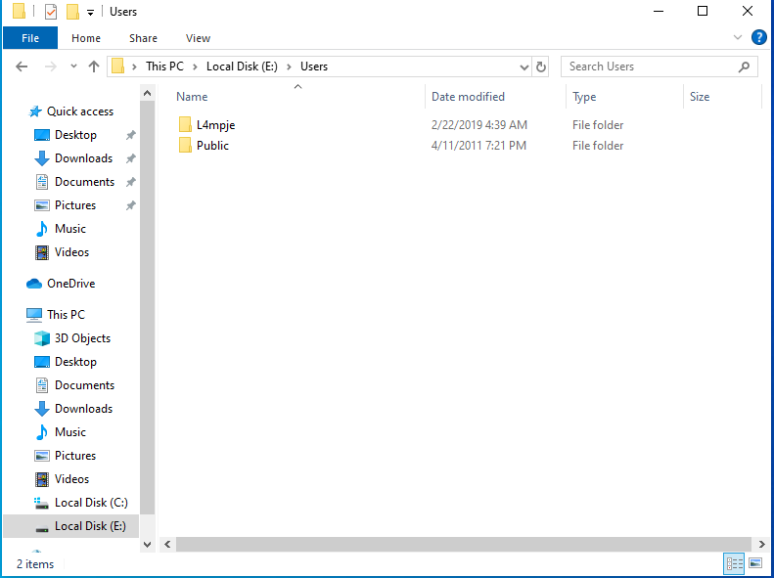Sort by the Type column header
774x578 pixels.
coord(584,97)
